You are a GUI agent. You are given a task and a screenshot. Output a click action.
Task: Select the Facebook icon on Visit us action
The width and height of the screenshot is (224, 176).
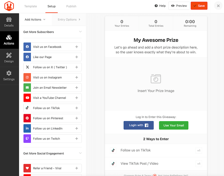[x=27, y=47]
